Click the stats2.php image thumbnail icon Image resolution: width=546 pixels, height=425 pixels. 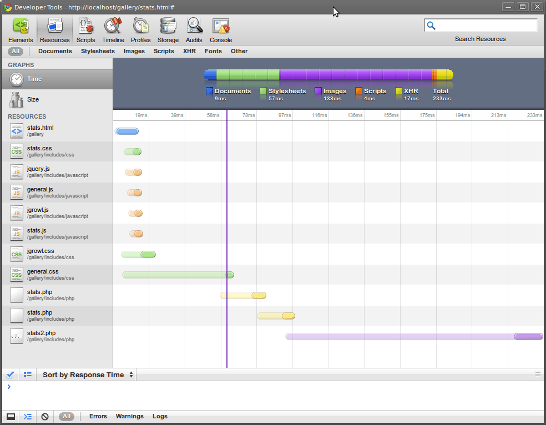pyautogui.click(x=16, y=336)
